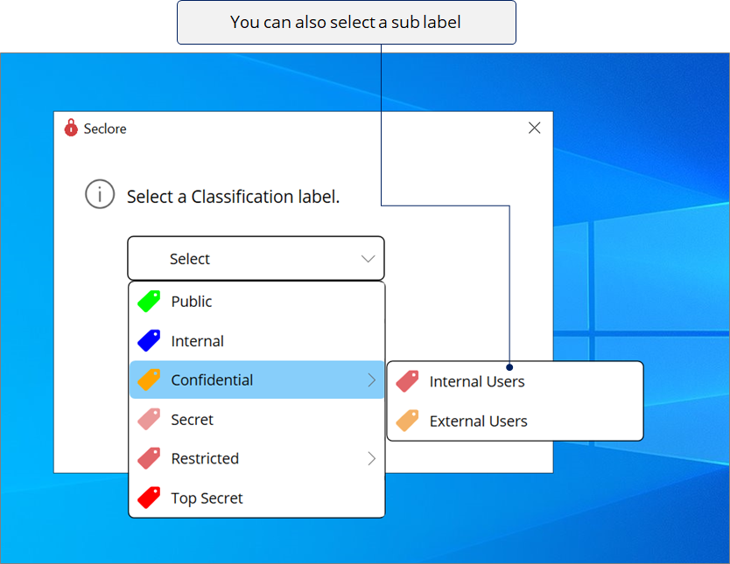Click the information circle icon
Viewport: 730px width, 564px height.
(100, 194)
